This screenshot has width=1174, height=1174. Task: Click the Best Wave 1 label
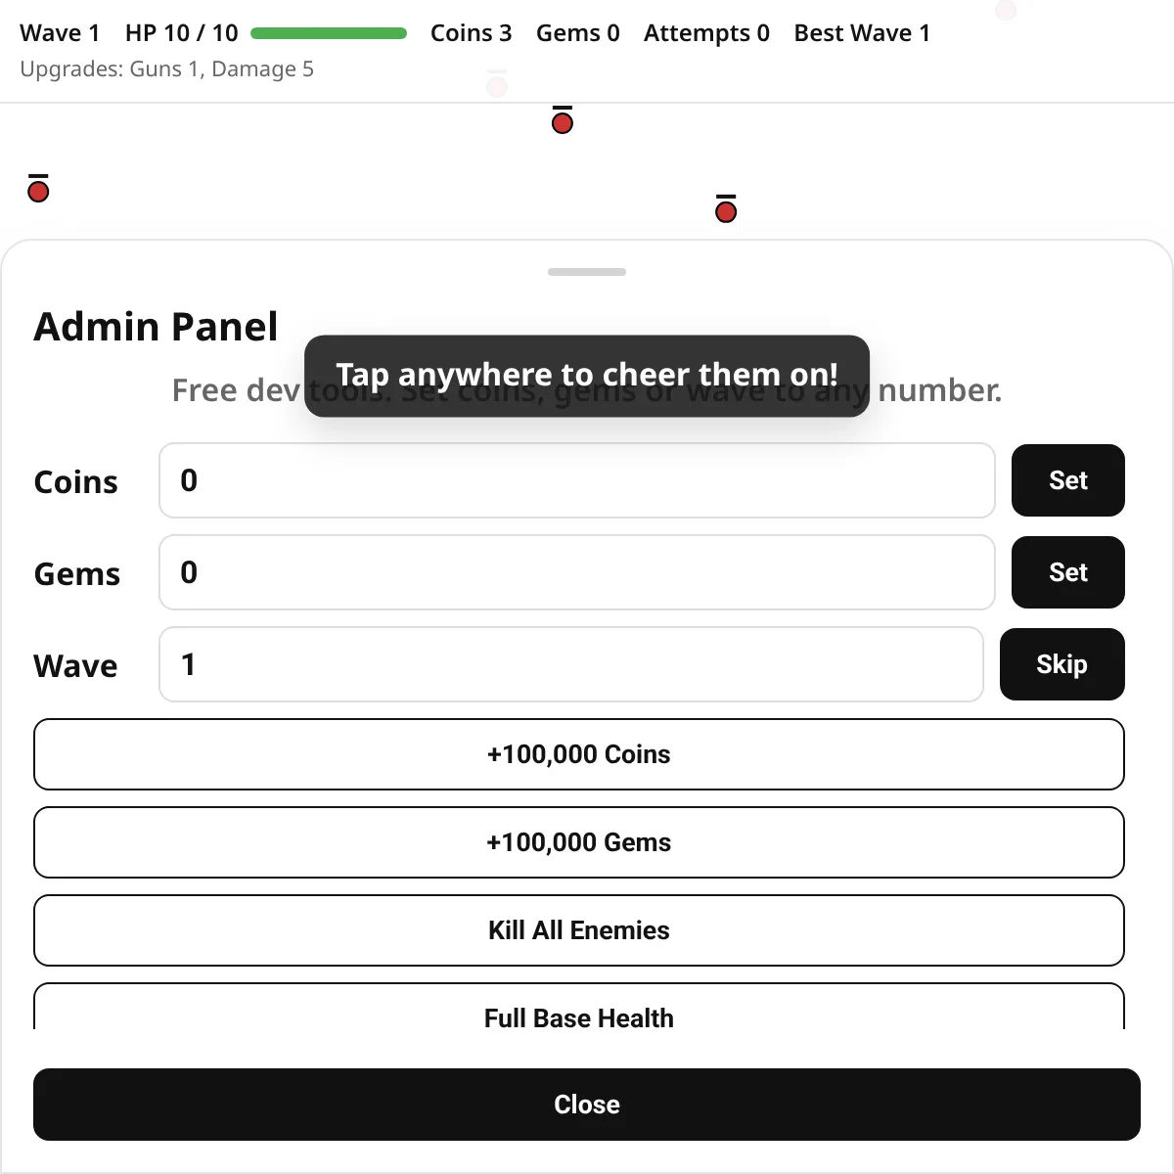pyautogui.click(x=863, y=33)
